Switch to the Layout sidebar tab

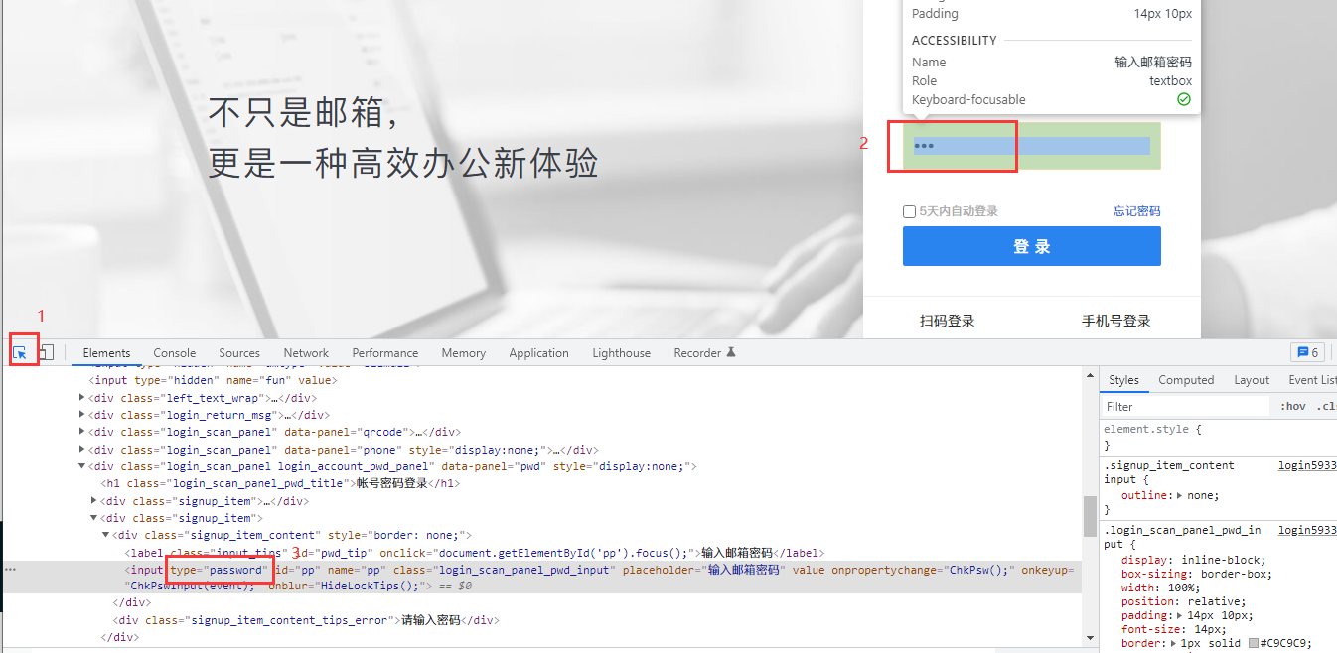click(1252, 380)
